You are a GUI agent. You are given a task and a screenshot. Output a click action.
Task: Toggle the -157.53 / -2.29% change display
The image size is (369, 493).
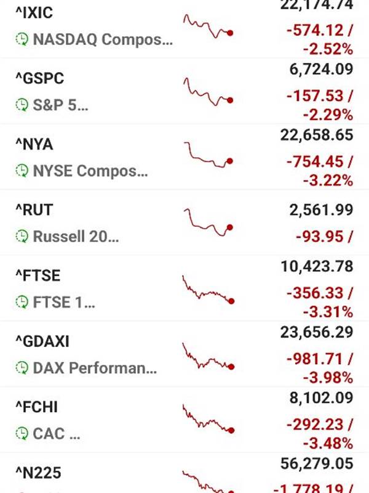tap(320, 105)
